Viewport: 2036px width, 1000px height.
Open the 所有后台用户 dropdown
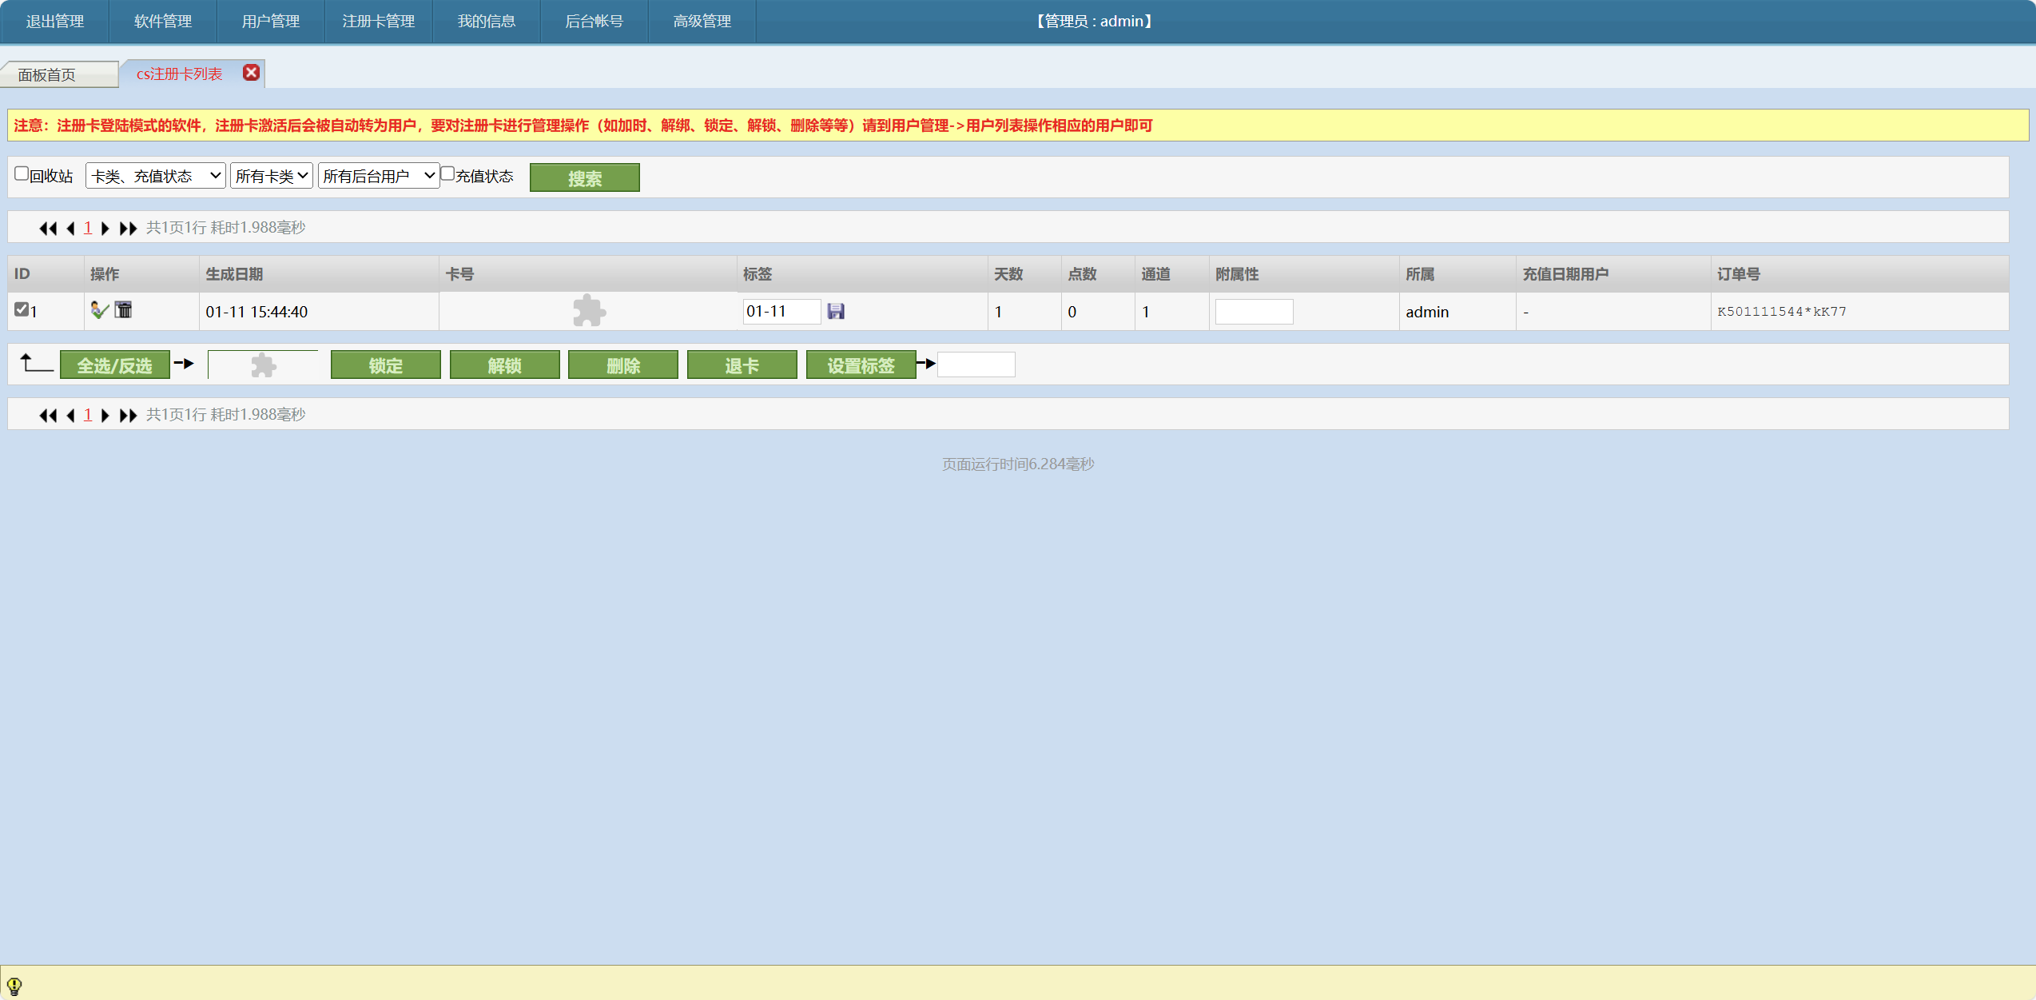click(x=378, y=176)
